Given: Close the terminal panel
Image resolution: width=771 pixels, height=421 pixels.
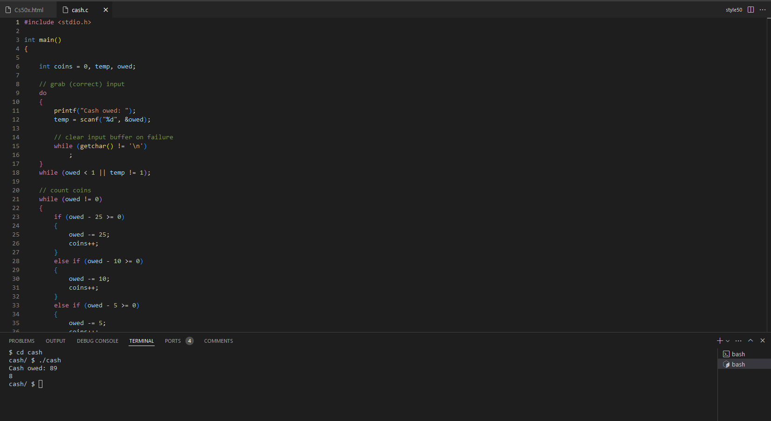Looking at the screenshot, I should [x=763, y=340].
